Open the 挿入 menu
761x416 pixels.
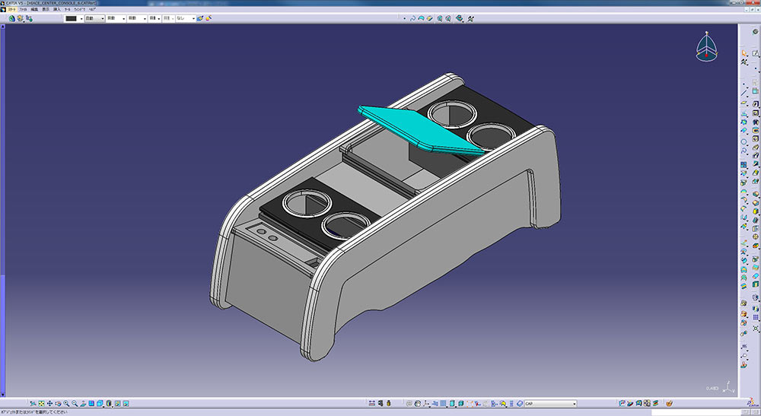56,8
